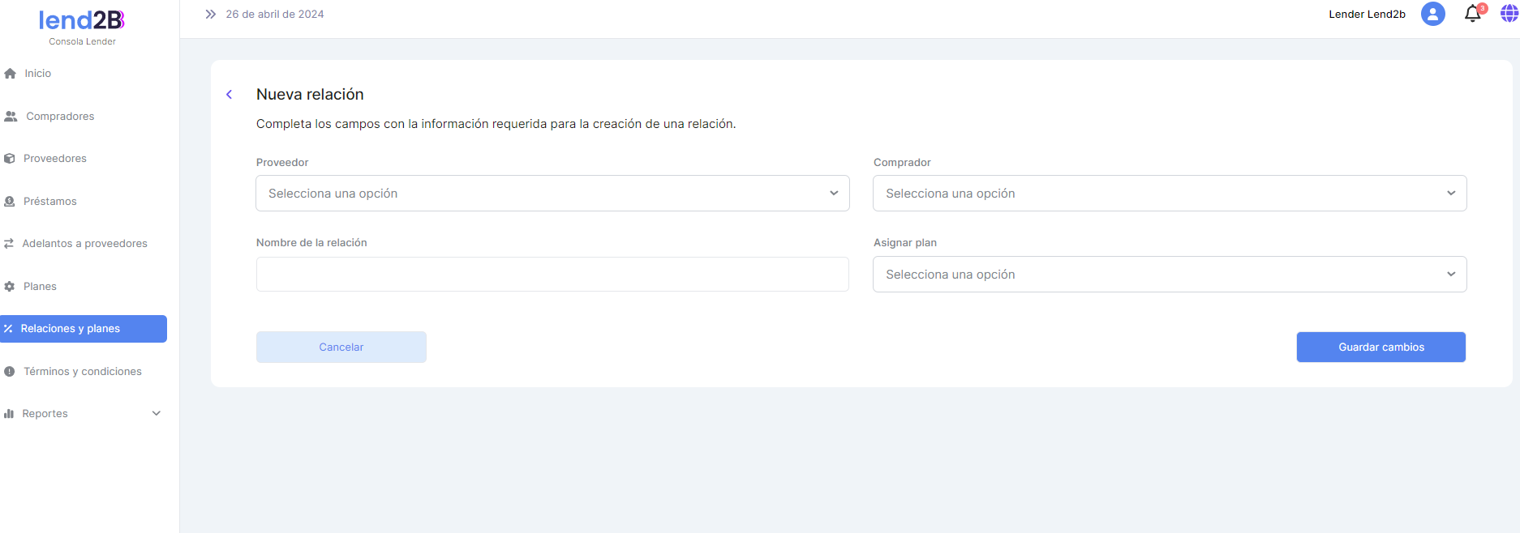Click the back arrow beside Nueva relación

(230, 95)
